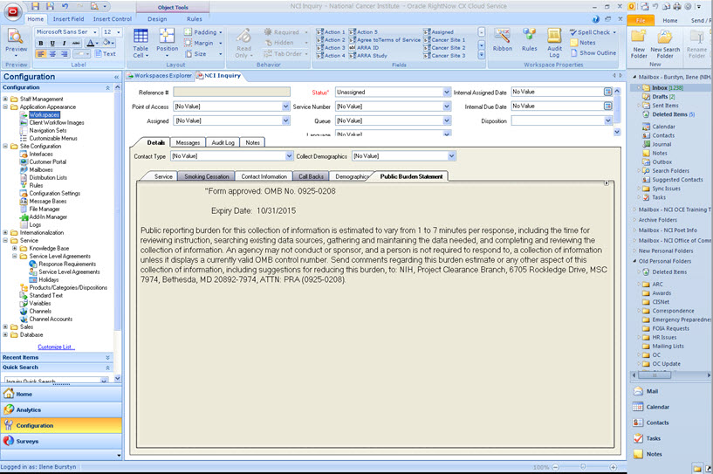Viewport: 713px width, 474px height.
Task: Open the font color picker dropdown
Action: [97, 43]
